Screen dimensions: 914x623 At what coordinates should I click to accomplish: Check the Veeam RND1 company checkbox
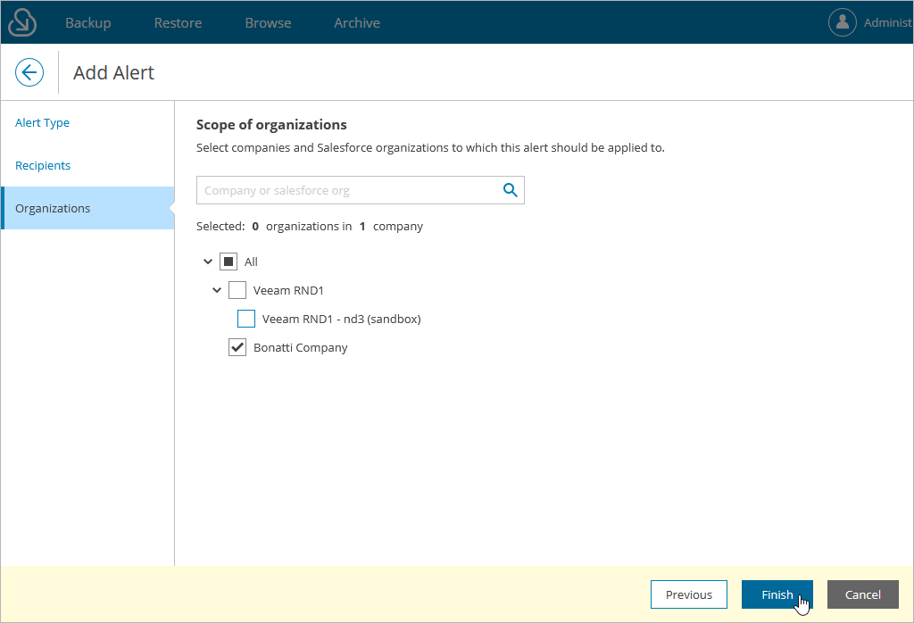click(237, 290)
